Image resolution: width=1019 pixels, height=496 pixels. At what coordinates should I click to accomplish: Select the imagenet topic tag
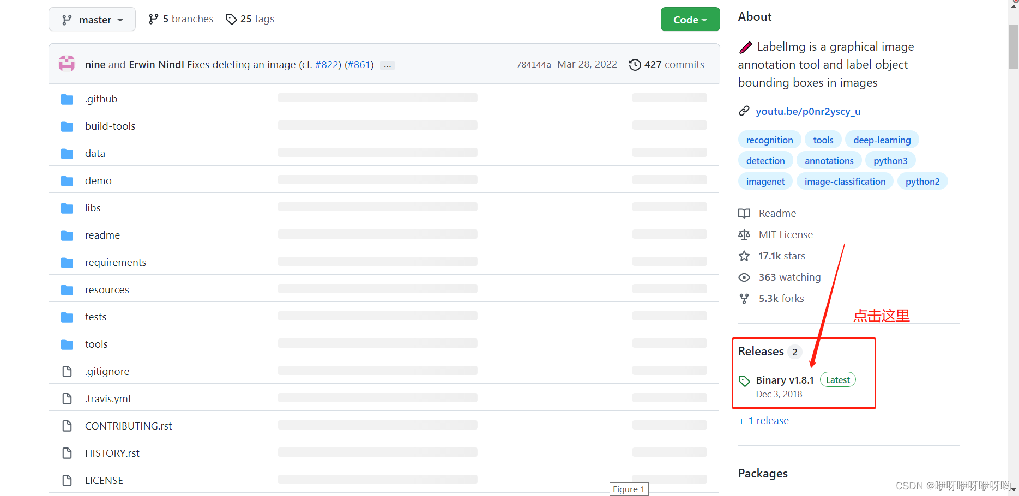coord(765,182)
